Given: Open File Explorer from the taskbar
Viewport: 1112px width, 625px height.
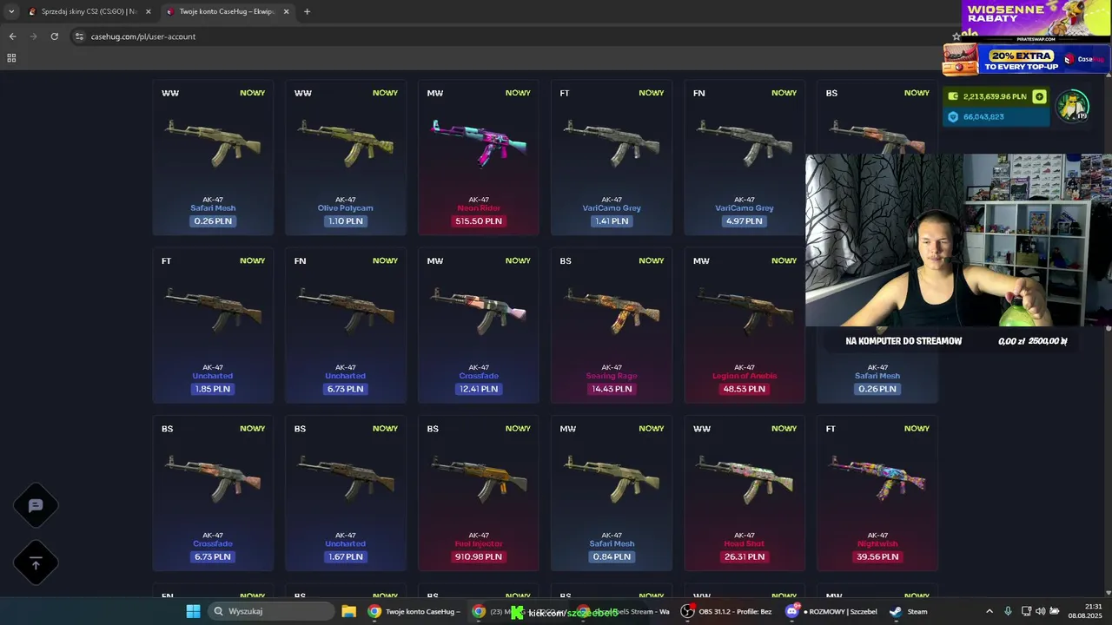Looking at the screenshot, I should (348, 611).
